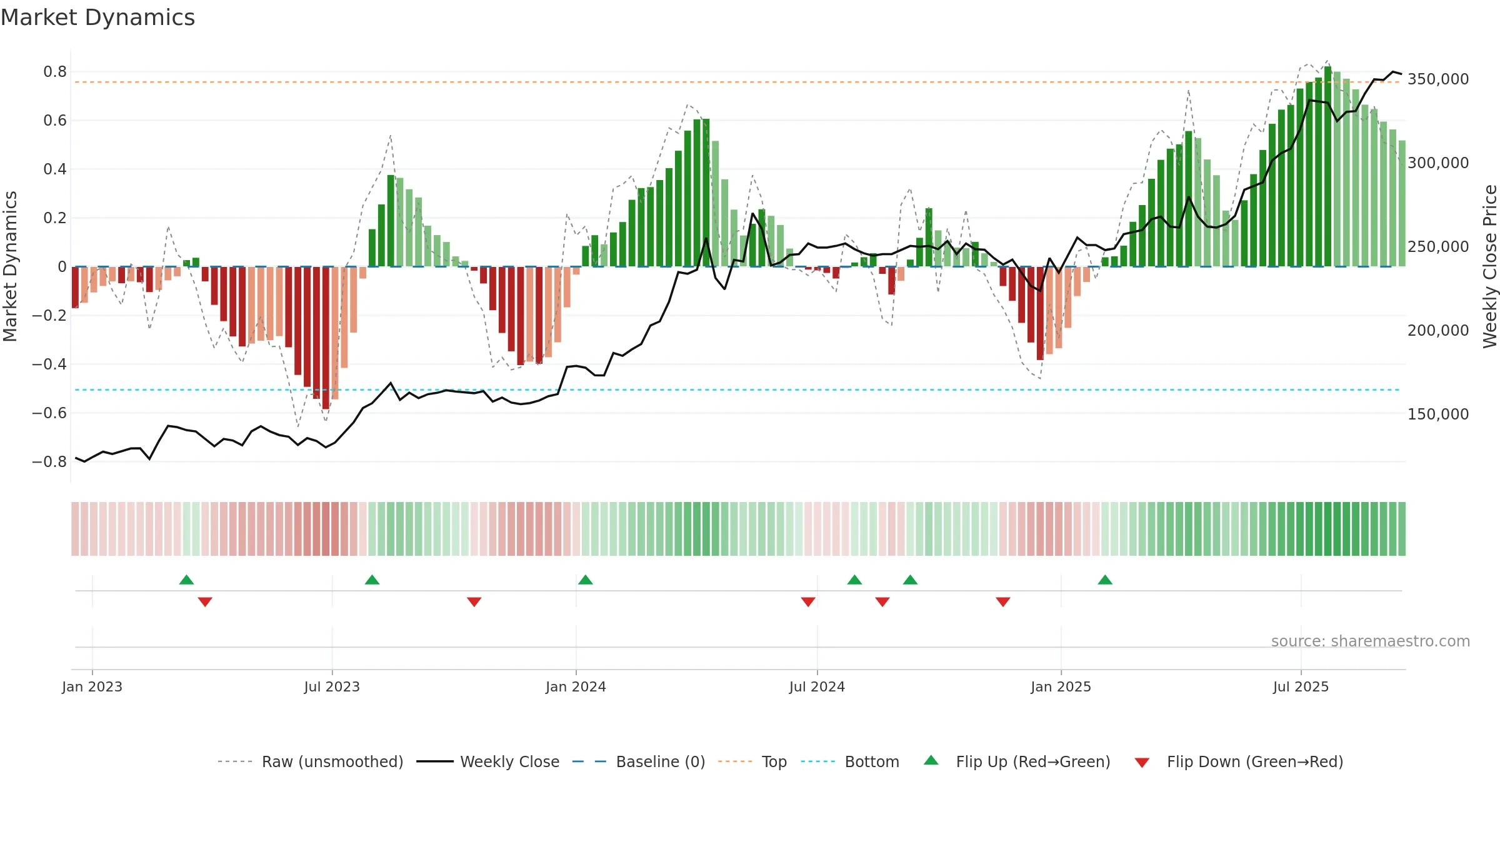Viewport: 1500px width, 844px height.
Task: Click the 0.8 left axis tick label
Action: click(55, 72)
